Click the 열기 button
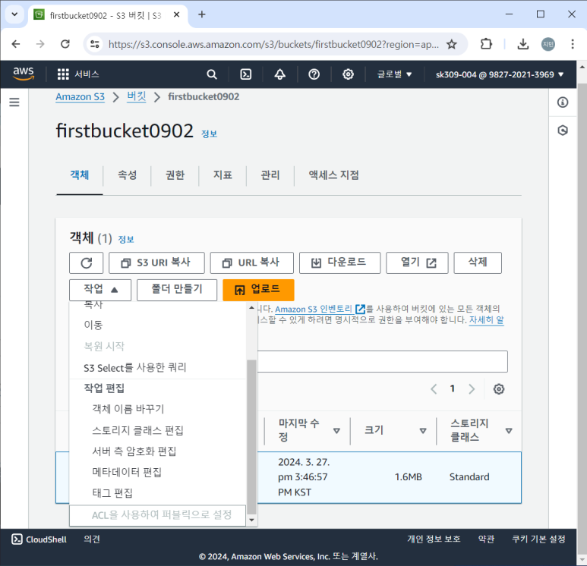This screenshot has width=587, height=566. pos(417,263)
